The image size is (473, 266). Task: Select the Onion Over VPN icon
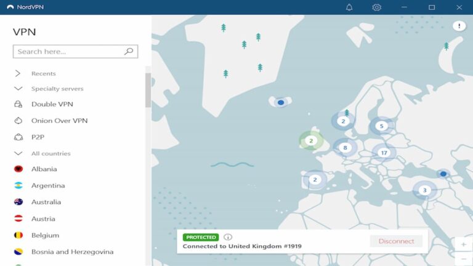point(18,121)
